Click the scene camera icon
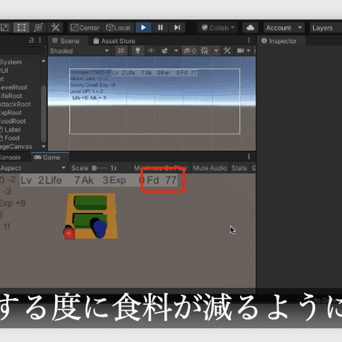This screenshot has height=342, width=342. pos(240,51)
